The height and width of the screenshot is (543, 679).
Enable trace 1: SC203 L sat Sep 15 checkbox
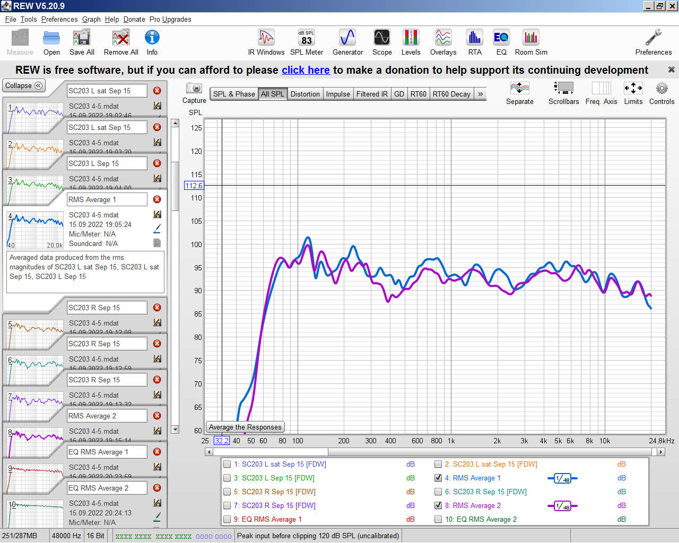[x=227, y=464]
